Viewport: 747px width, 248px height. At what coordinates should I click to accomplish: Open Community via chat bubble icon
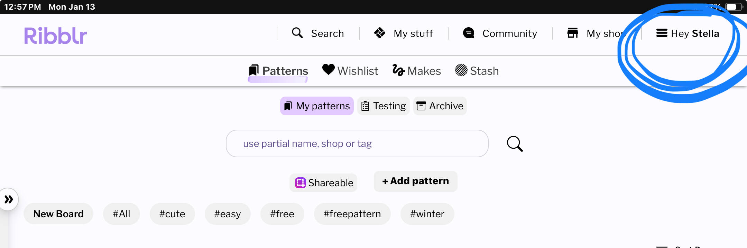(469, 33)
